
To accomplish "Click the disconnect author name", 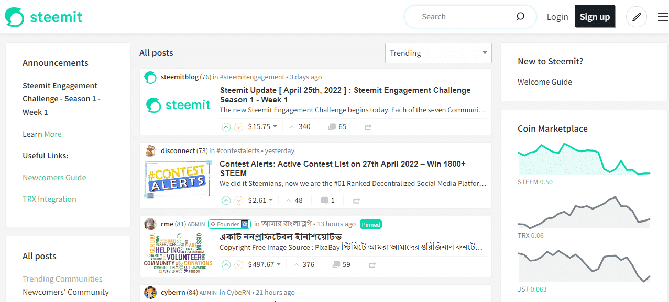I will (178, 151).
